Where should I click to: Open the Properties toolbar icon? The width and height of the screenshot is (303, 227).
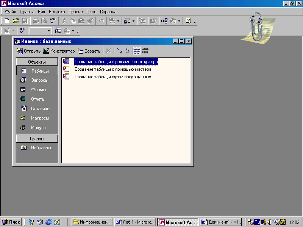[x=153, y=21]
